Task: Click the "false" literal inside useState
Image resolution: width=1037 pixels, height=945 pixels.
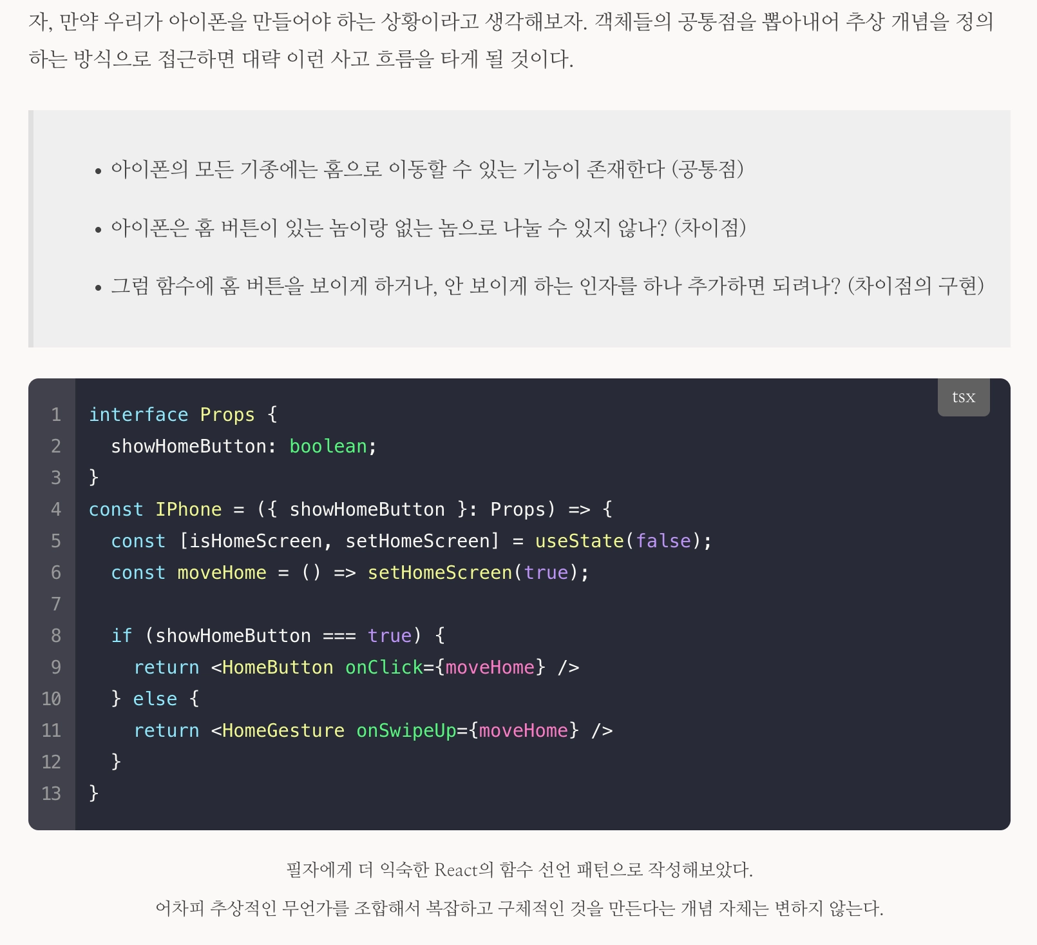Action: point(663,541)
